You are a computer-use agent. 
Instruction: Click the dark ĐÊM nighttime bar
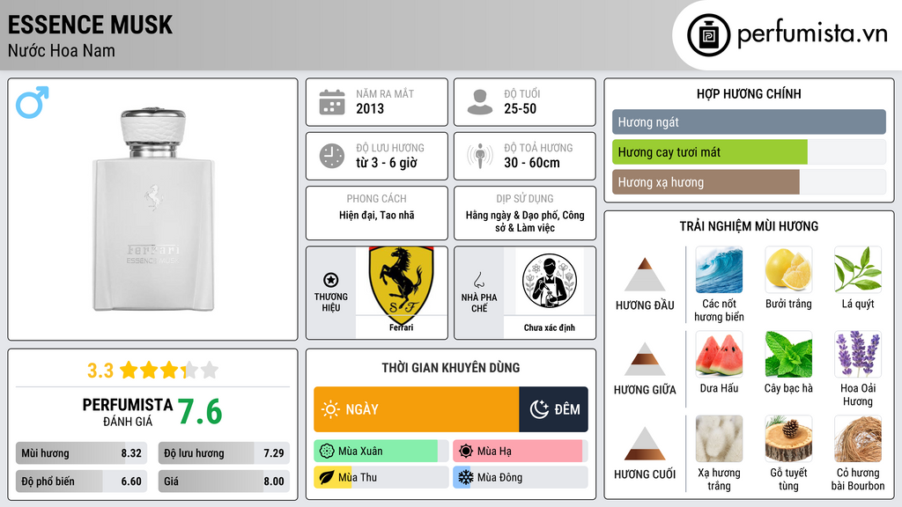click(553, 409)
